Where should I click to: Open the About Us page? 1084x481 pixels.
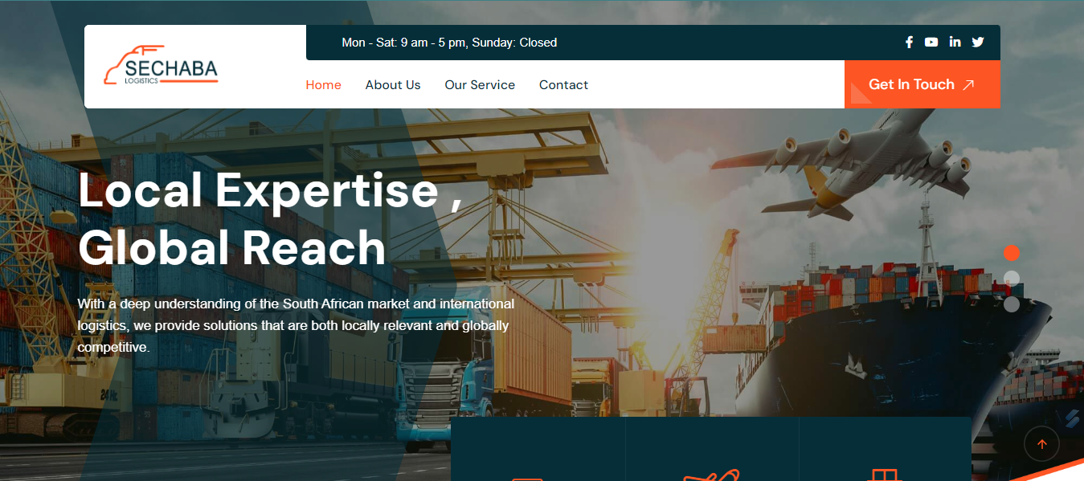(393, 85)
